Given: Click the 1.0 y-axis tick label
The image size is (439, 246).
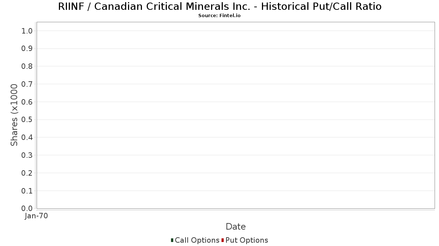Looking at the screenshot, I should point(27,31).
